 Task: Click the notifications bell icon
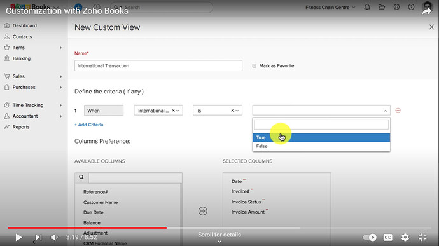(x=367, y=7)
